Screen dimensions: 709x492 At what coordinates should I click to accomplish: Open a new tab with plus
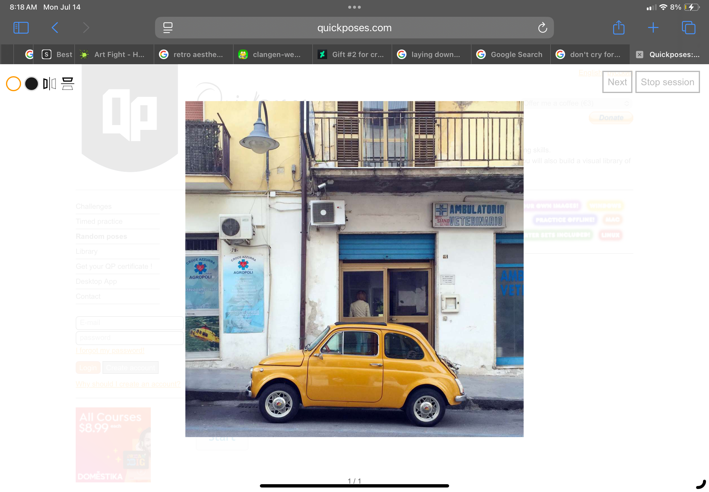click(x=653, y=28)
